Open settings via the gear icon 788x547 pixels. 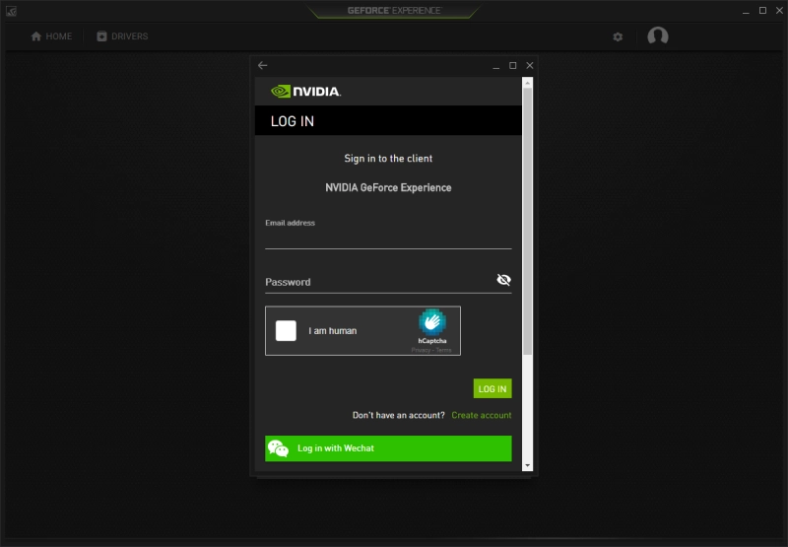coord(618,36)
